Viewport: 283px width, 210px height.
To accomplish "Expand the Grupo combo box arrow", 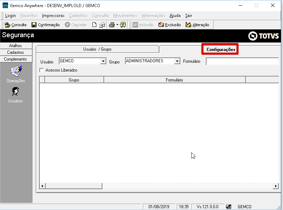I will 177,61.
